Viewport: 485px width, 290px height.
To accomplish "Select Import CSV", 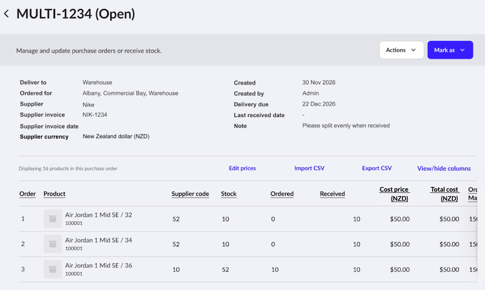I will [310, 168].
